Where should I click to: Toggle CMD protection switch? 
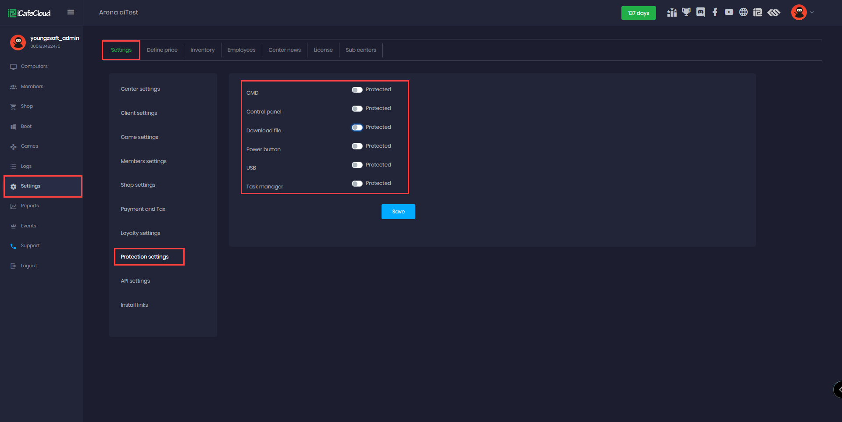[357, 90]
